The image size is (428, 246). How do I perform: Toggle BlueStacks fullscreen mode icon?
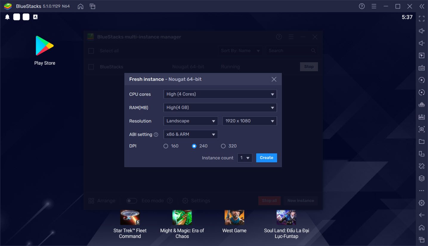(x=421, y=19)
